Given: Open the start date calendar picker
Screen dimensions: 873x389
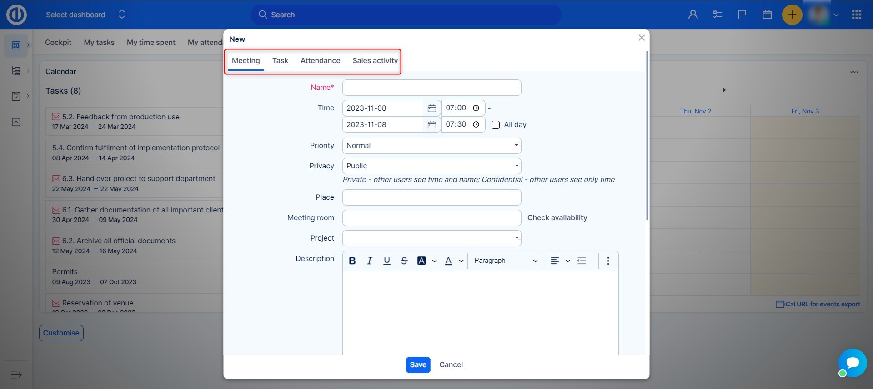Looking at the screenshot, I should (431, 108).
